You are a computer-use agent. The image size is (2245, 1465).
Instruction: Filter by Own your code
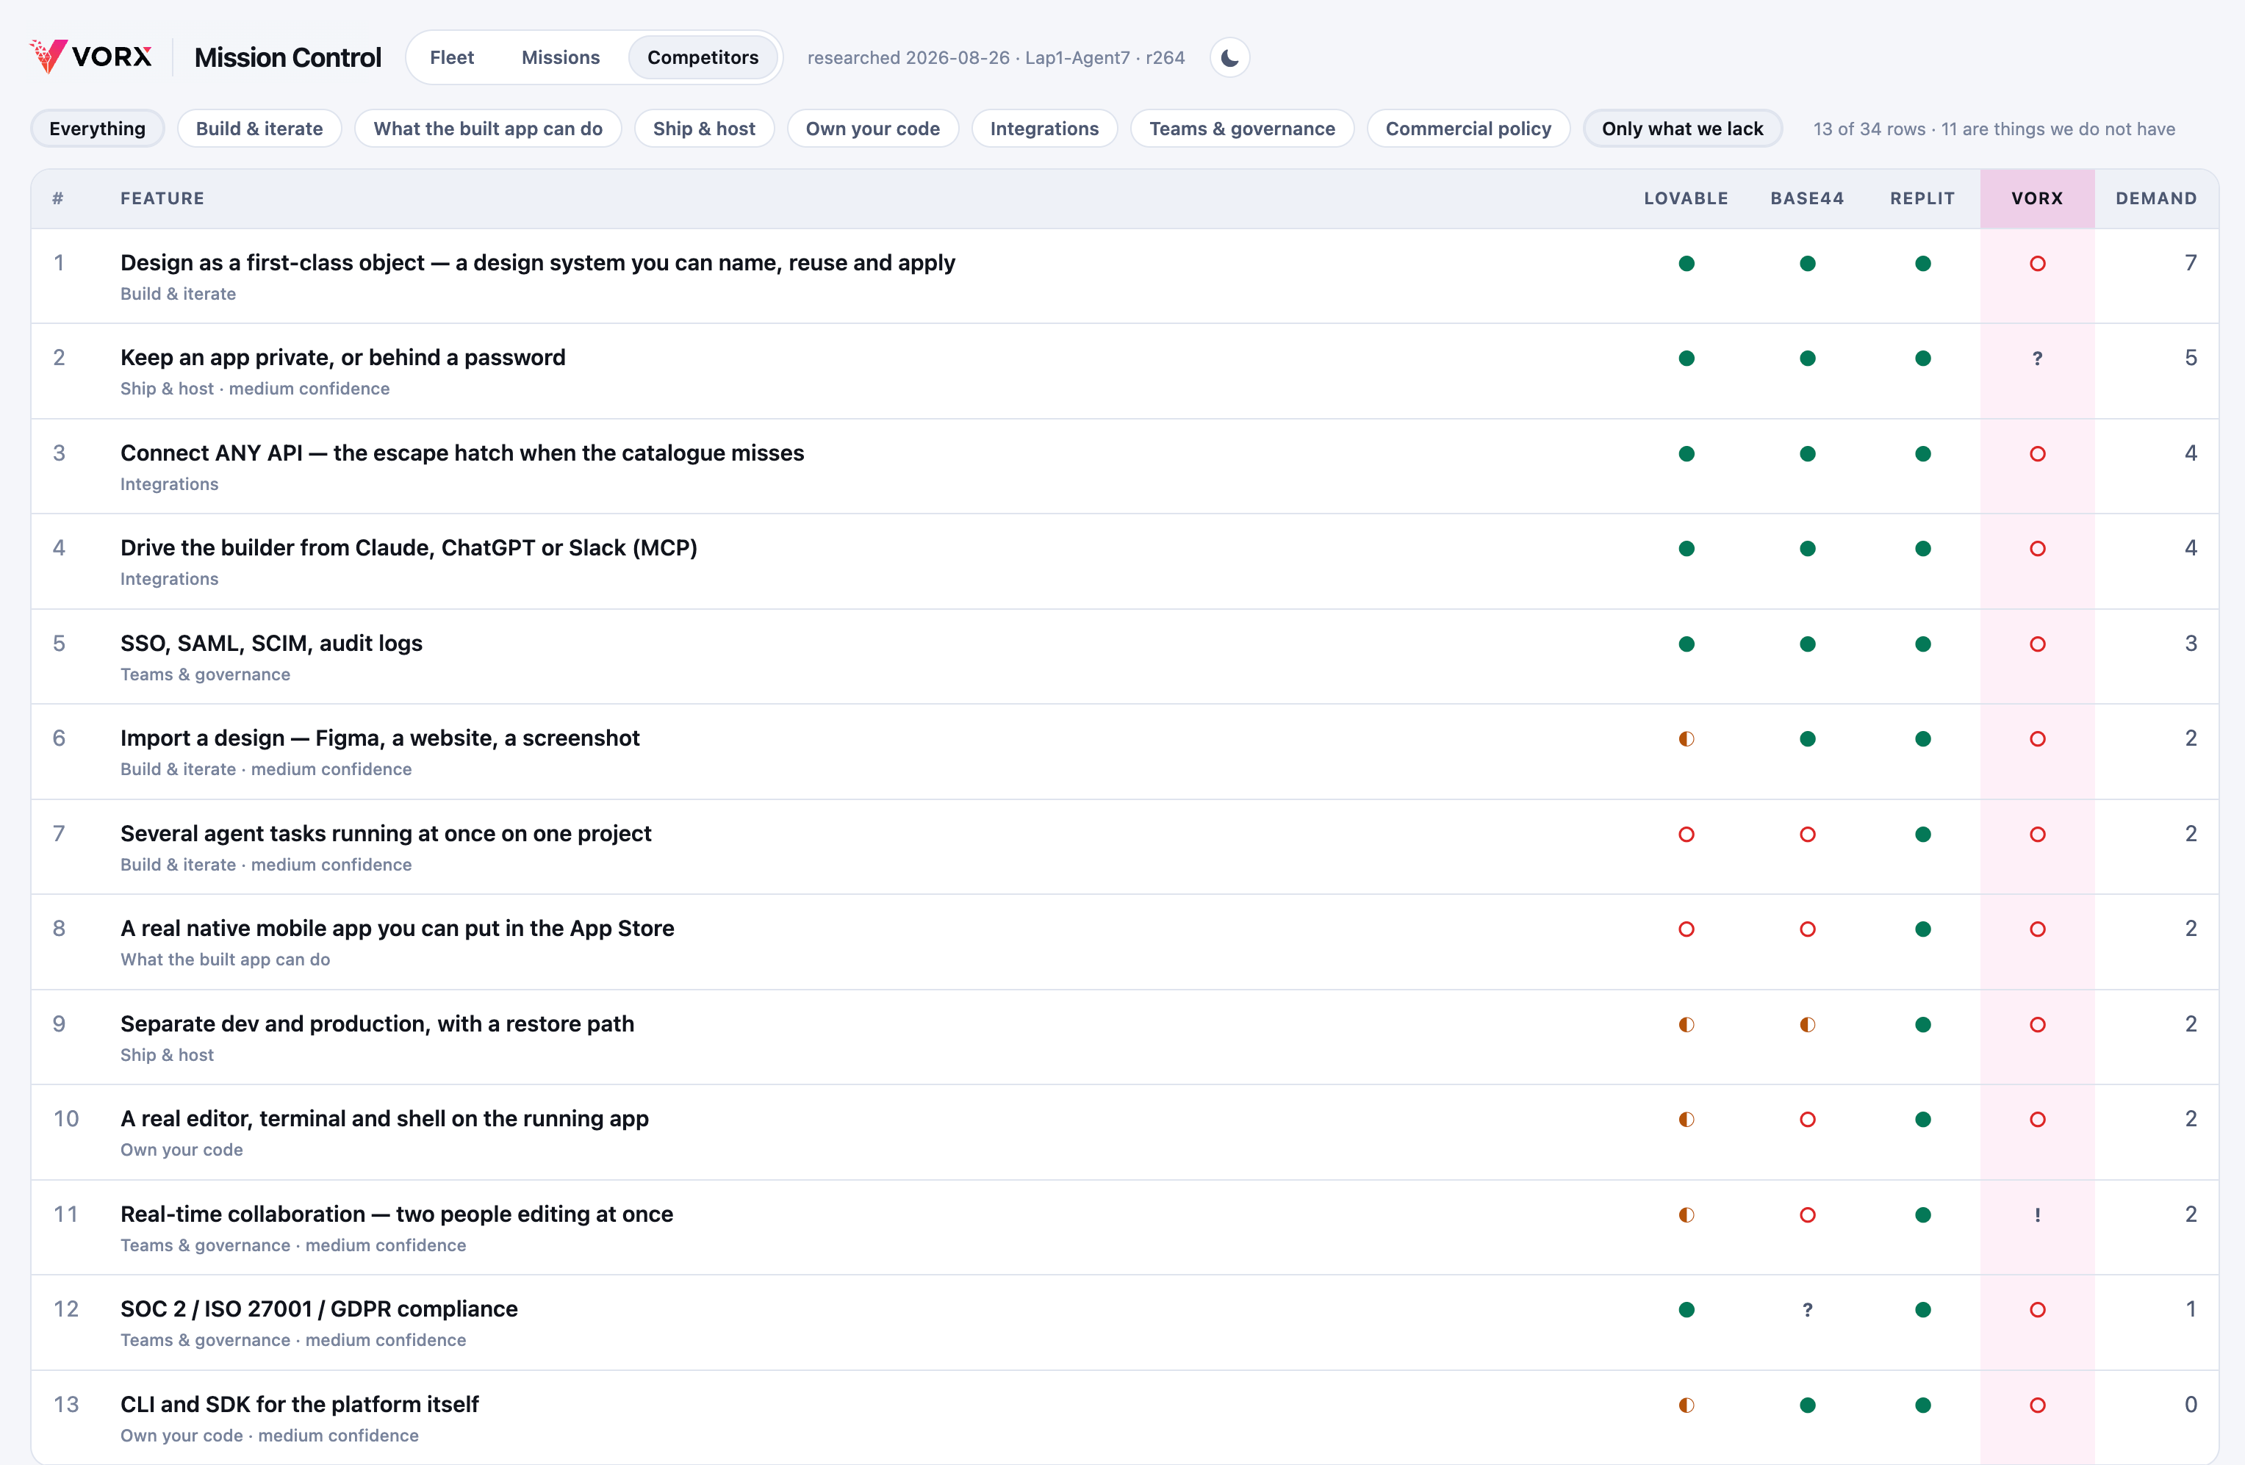(872, 129)
